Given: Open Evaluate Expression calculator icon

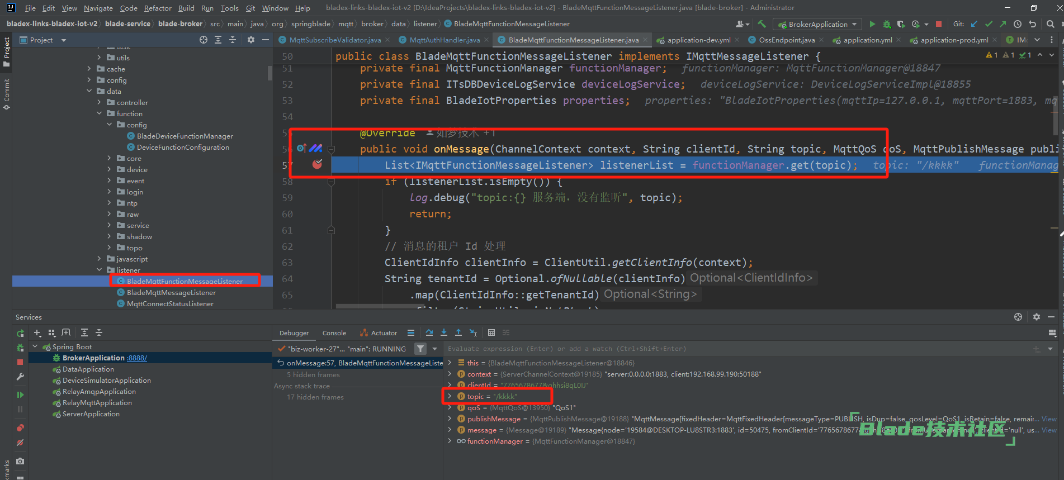Looking at the screenshot, I should point(491,332).
